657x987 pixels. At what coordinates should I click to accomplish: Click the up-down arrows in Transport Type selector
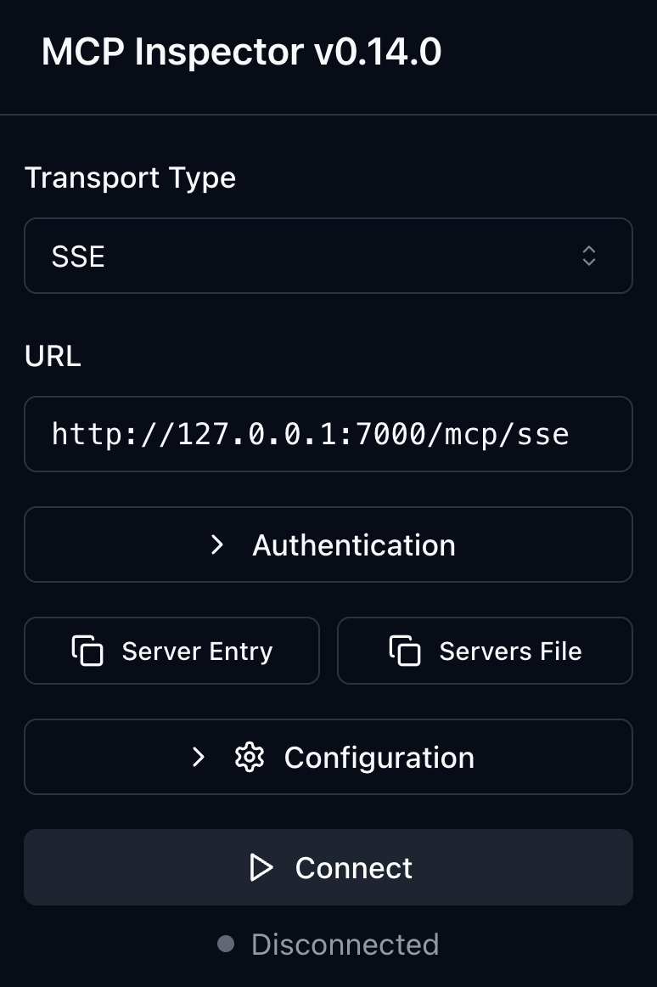pyautogui.click(x=589, y=256)
